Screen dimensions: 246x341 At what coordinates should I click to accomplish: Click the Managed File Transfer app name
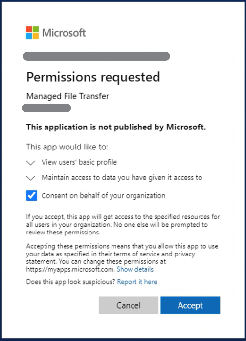67,96
